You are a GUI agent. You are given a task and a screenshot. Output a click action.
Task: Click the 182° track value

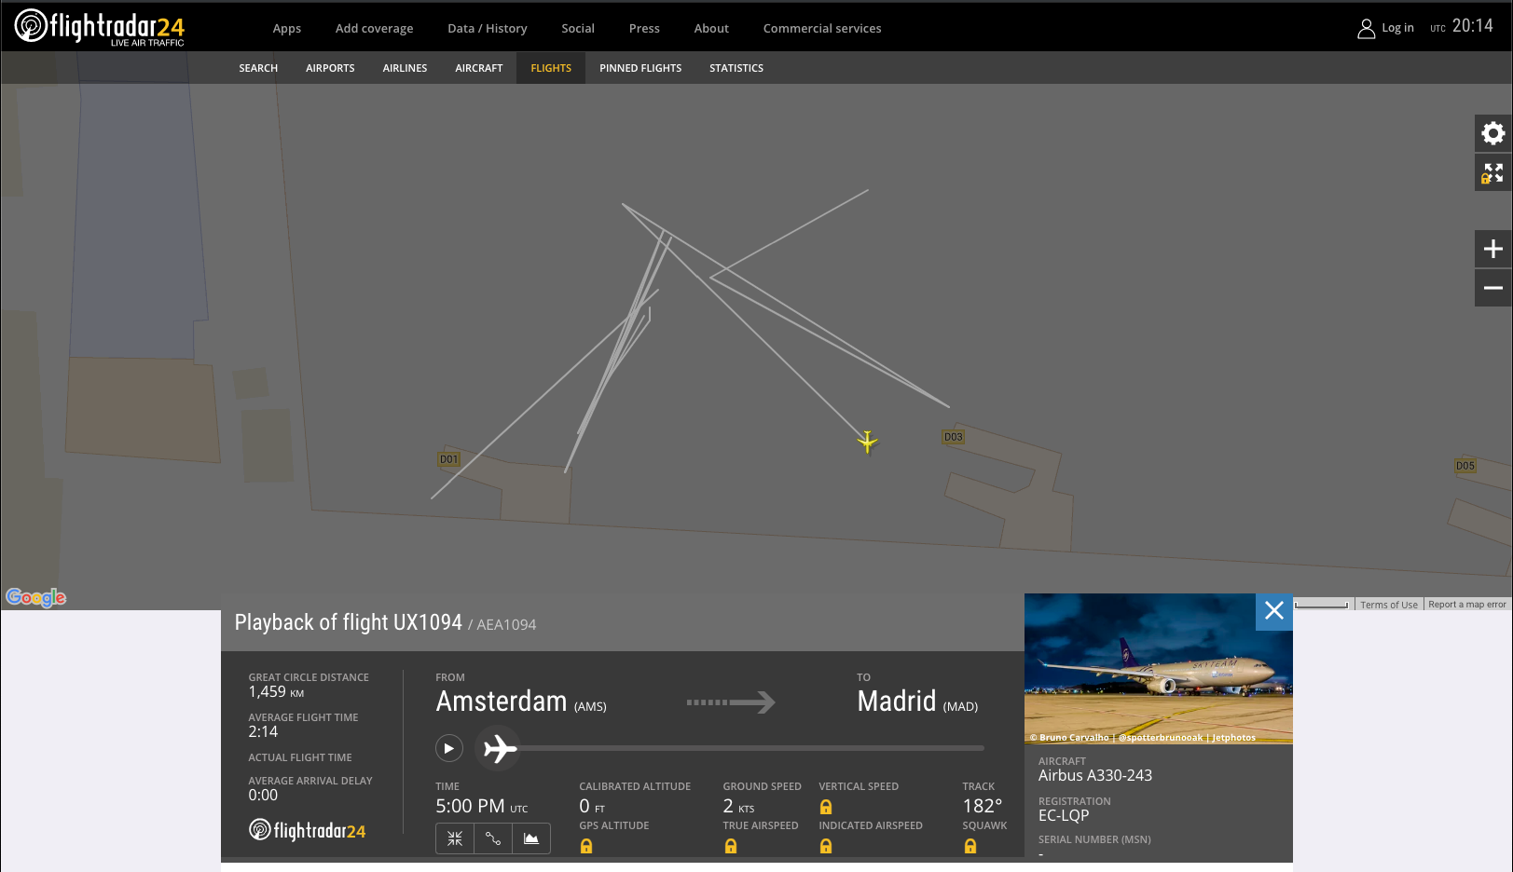point(983,806)
